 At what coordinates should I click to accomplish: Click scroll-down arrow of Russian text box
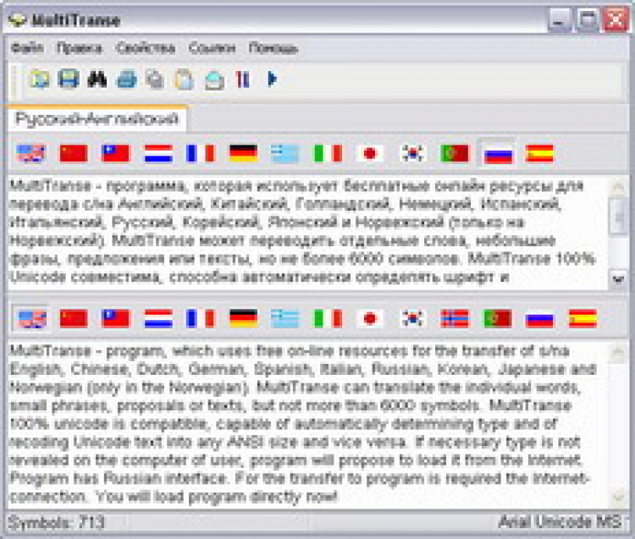(618, 278)
